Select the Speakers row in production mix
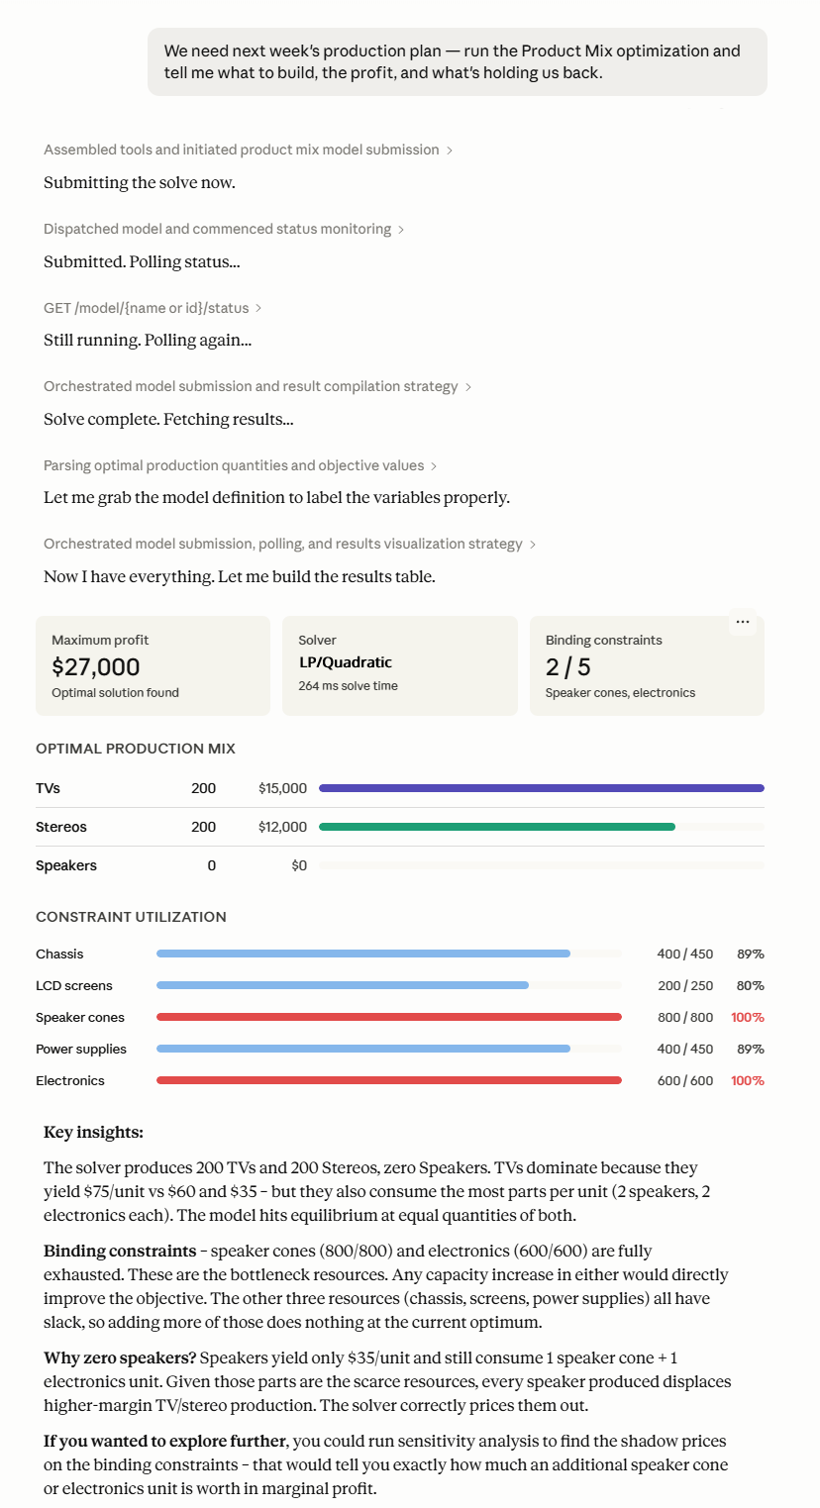Screen dimensions: 820x1508 (x=400, y=865)
